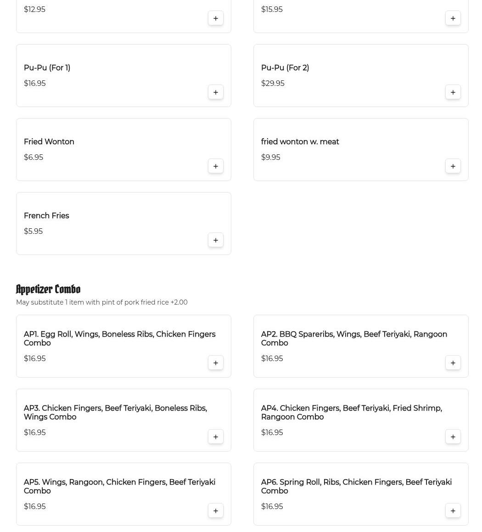482x532 pixels.
Task: Click the Appetizer Combo section heading
Action: click(48, 289)
